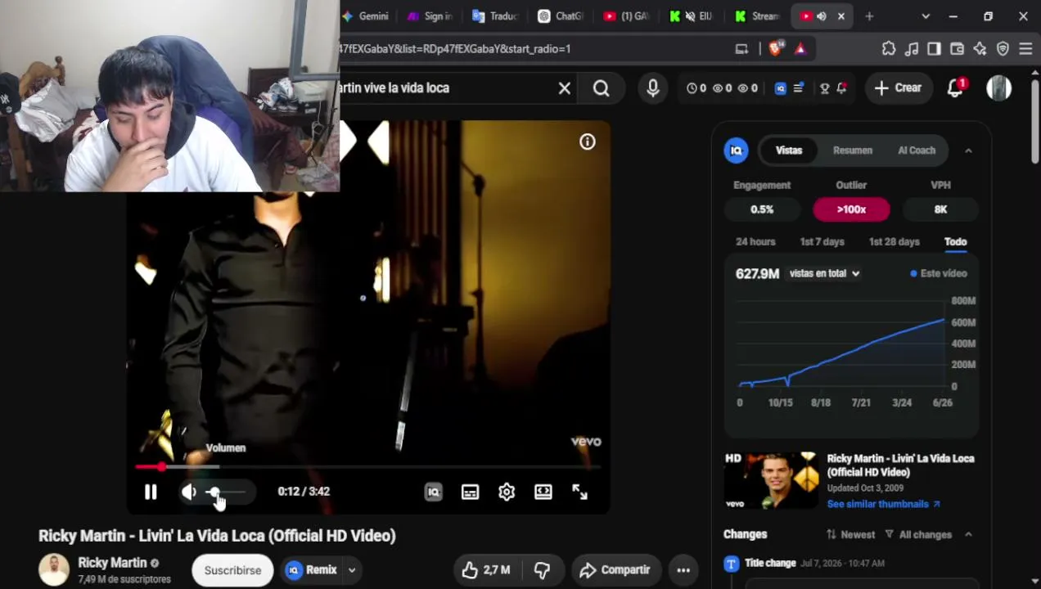Switch to the ChatGPT browser tab
The width and height of the screenshot is (1041, 589).
[x=561, y=16]
